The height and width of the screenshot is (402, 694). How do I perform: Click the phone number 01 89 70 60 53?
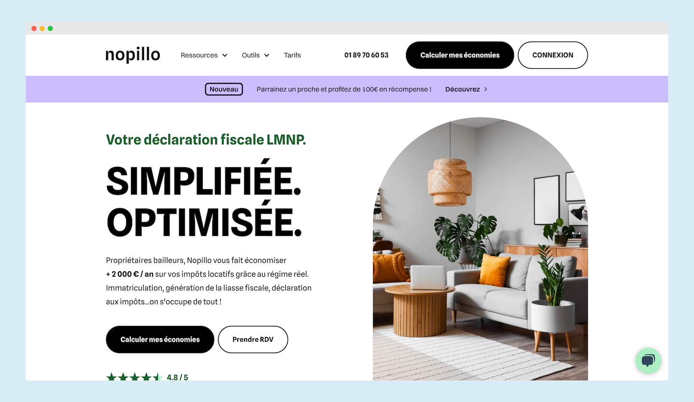(x=366, y=55)
